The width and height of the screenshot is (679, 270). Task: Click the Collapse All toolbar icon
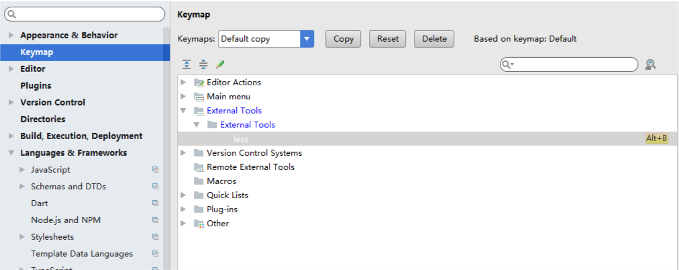pyautogui.click(x=203, y=64)
